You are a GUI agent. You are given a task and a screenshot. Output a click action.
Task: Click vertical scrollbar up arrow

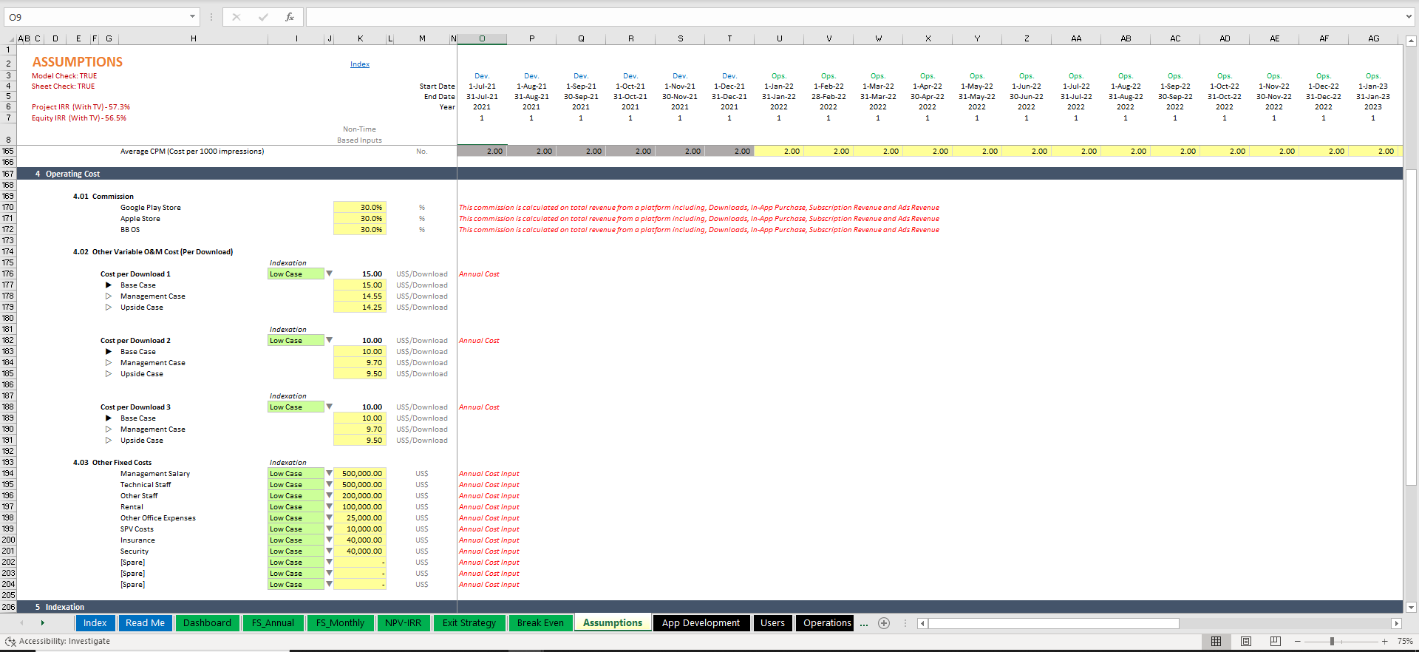(1411, 41)
